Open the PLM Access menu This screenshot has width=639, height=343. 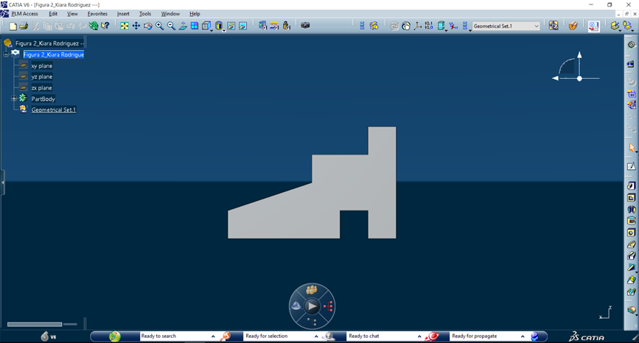tap(24, 14)
